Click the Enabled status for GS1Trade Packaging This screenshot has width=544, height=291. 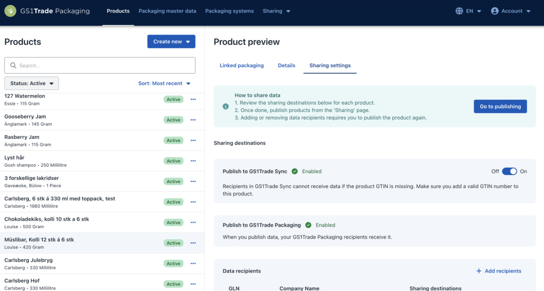325,225
